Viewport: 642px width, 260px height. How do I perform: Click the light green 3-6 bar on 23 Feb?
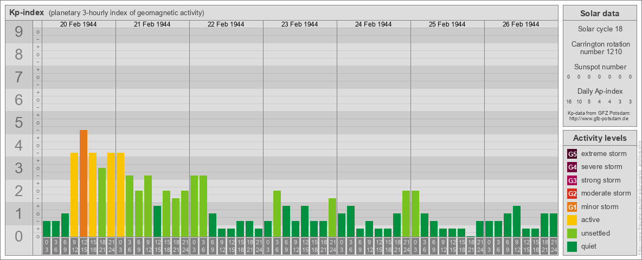pos(277,214)
